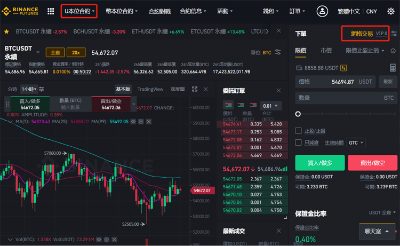Image resolution: width=400 pixels, height=246 pixels.
Task: Select the 分時 time chart option
Action: coord(12,89)
